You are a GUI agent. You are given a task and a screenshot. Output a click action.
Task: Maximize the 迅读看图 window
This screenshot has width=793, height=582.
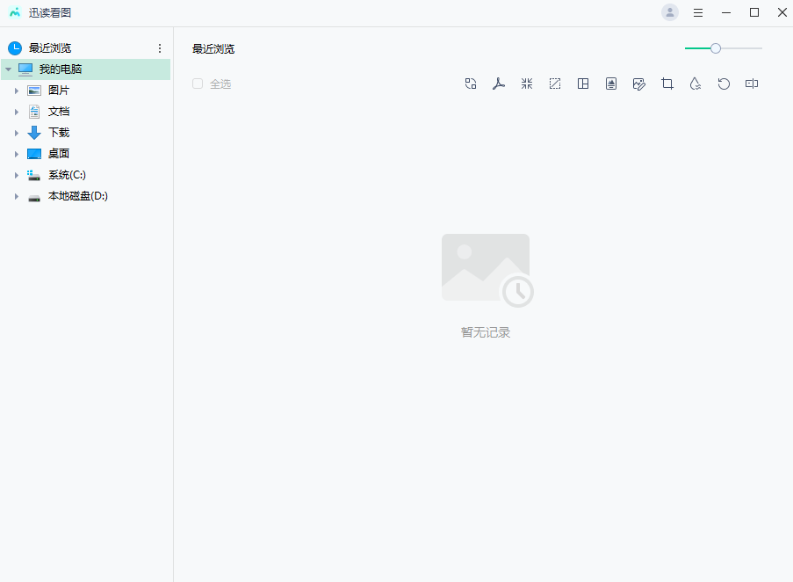click(754, 12)
